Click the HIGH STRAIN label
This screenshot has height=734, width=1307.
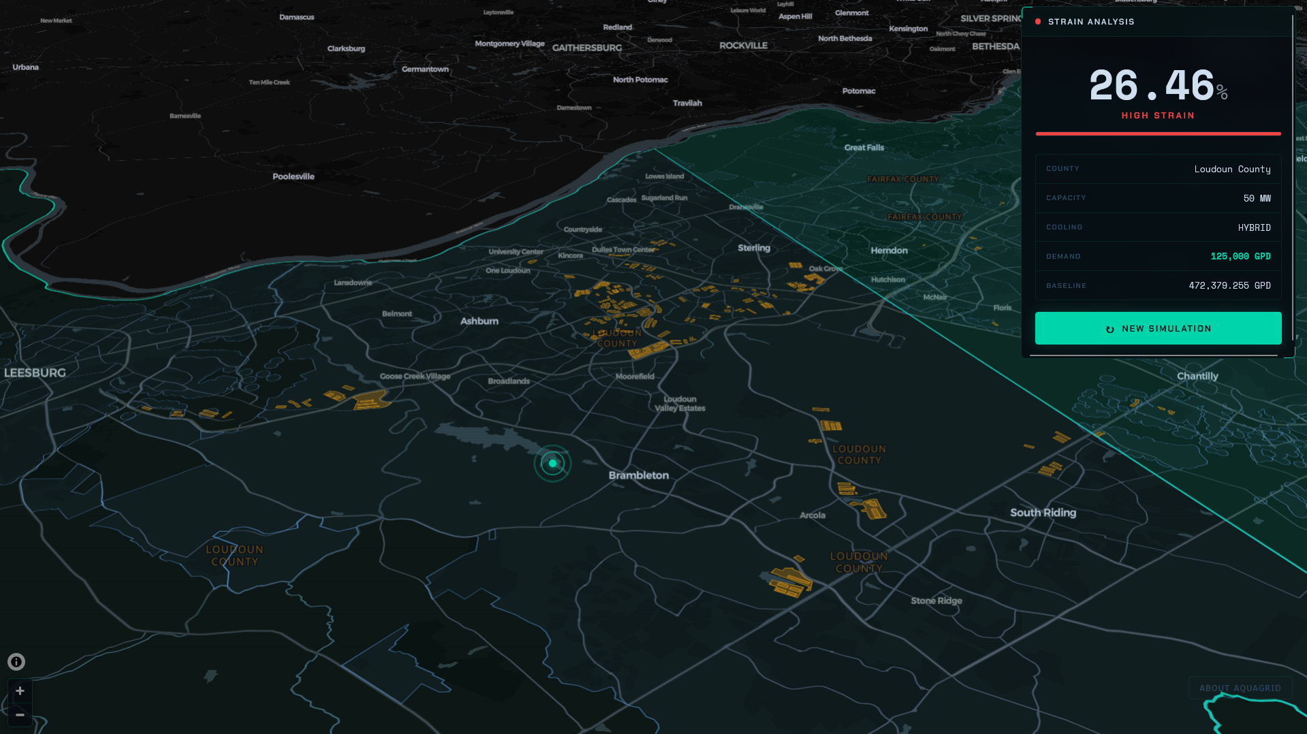coord(1158,116)
